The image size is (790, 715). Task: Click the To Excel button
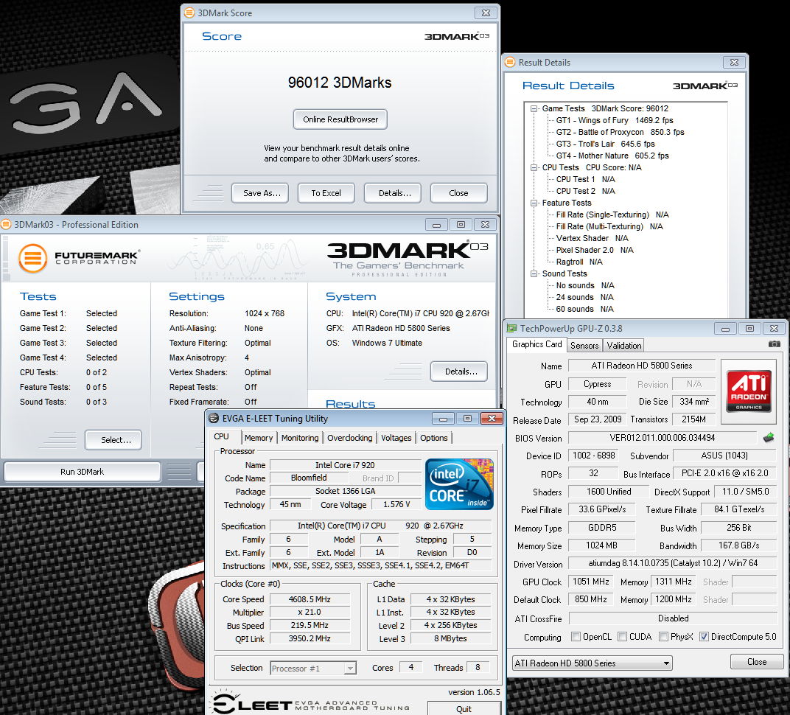pyautogui.click(x=326, y=193)
